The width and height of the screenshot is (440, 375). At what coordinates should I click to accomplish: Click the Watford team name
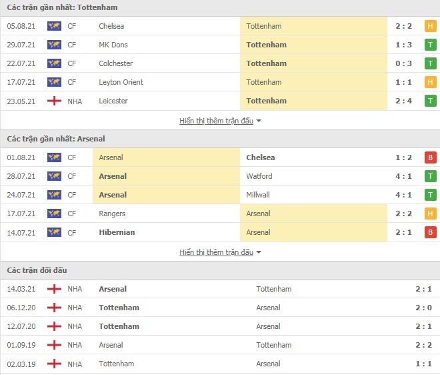coord(259,176)
